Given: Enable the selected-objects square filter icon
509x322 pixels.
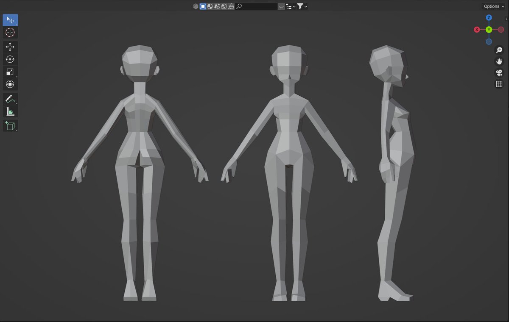Looking at the screenshot, I should tap(203, 6).
